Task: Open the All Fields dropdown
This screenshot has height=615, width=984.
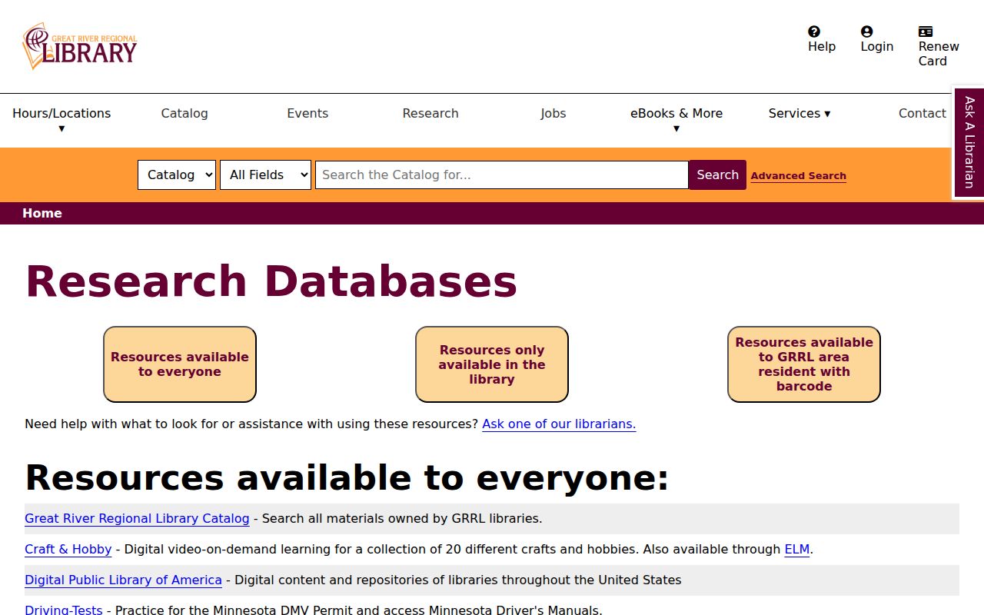Action: click(x=265, y=175)
